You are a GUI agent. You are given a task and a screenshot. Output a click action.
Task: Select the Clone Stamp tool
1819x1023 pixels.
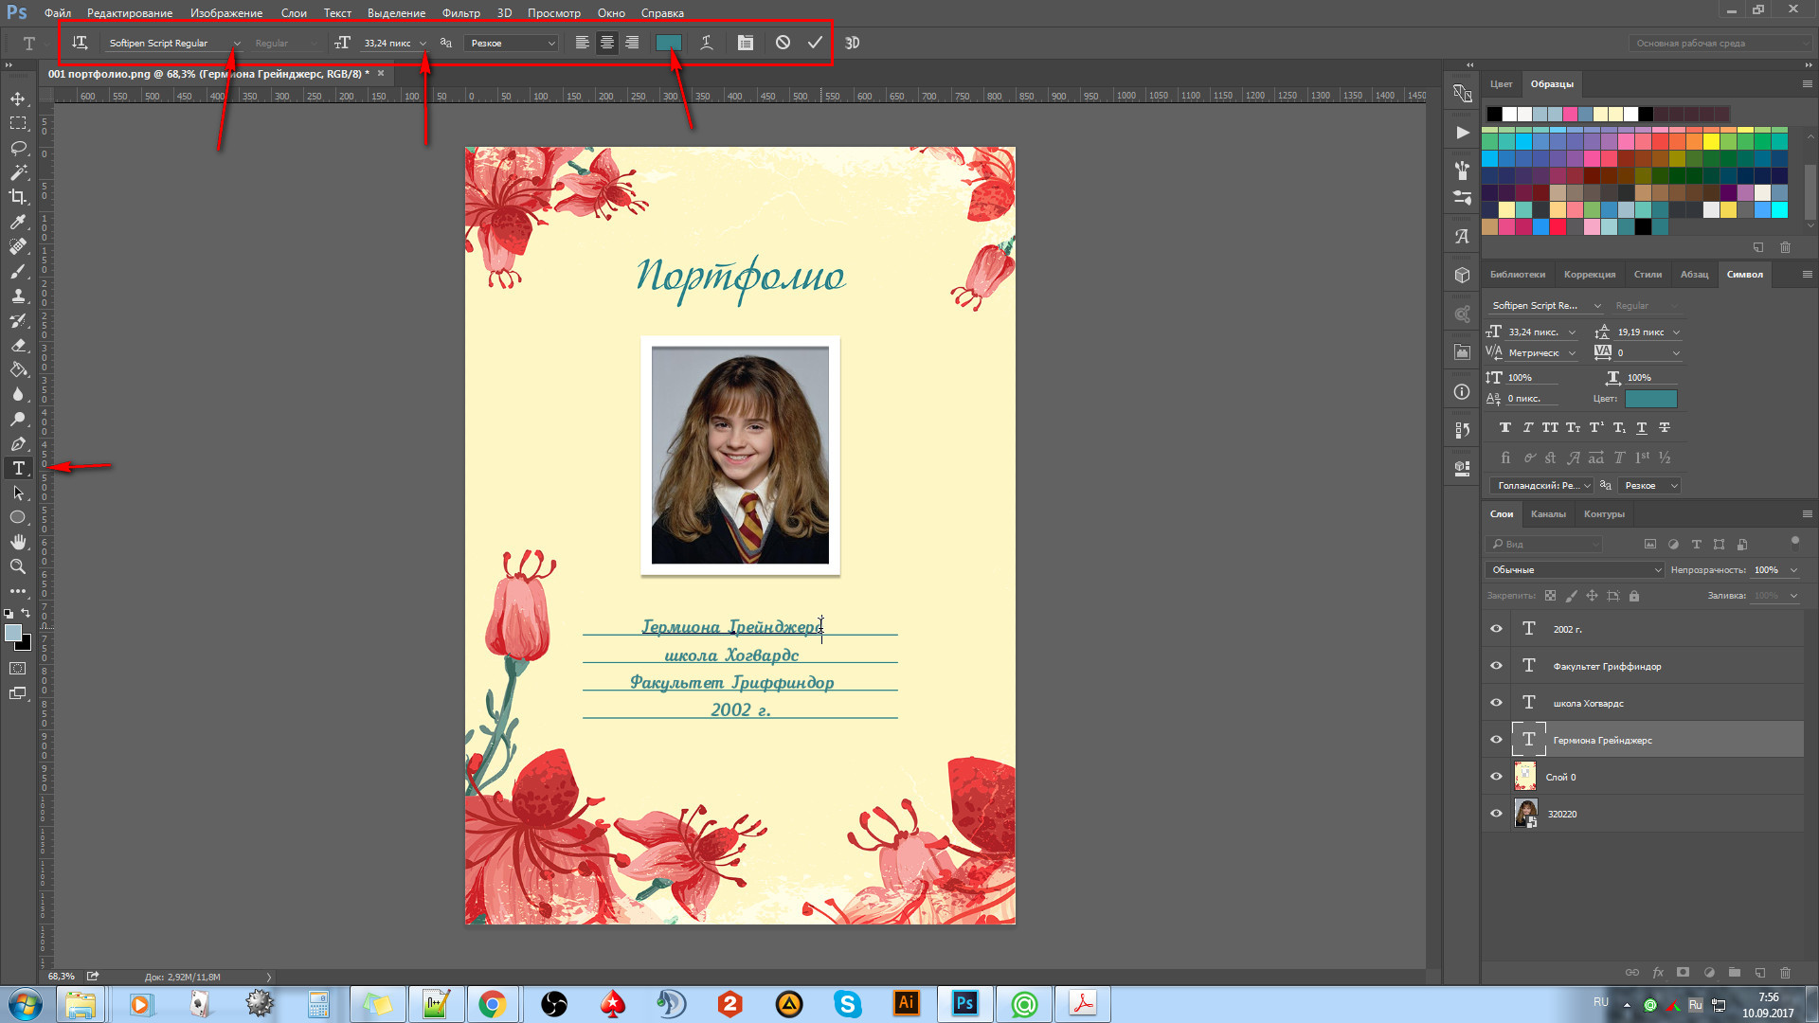point(18,296)
